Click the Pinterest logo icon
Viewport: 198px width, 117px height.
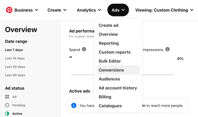(9, 10)
